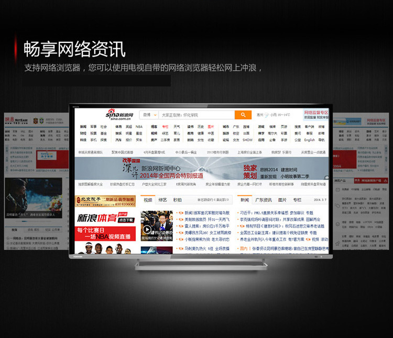Open the 网络监督专区 box
The height and width of the screenshot is (338, 393).
click(316, 115)
